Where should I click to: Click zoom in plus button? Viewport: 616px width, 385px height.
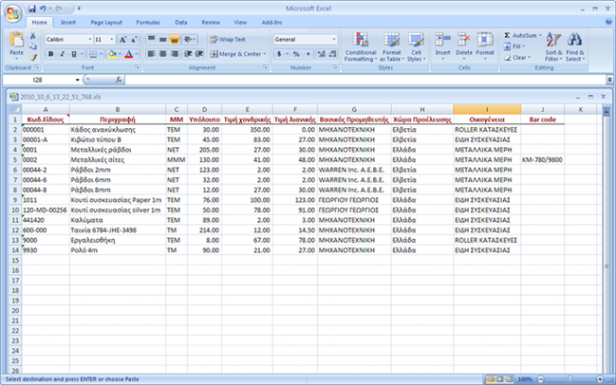600,379
